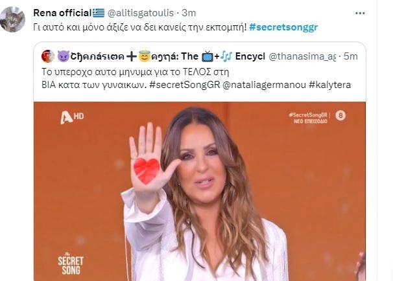
Task: Click the red heart on the raised palm
Action: pos(147,171)
